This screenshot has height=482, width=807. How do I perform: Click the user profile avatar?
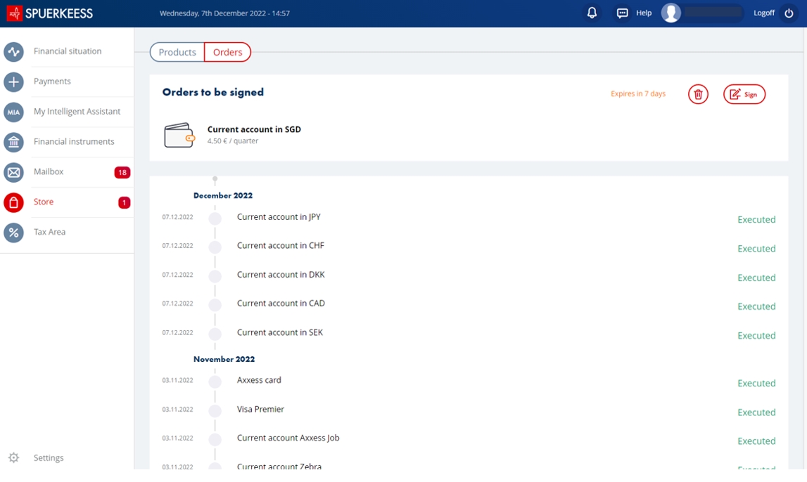tap(671, 13)
